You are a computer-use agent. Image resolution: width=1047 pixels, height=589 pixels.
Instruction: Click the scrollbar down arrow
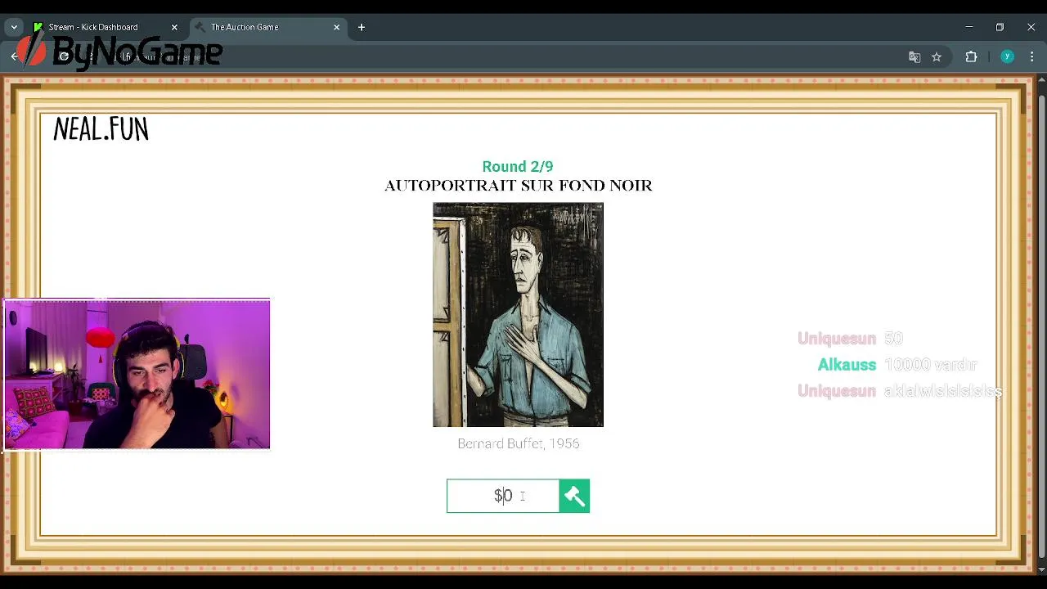pyautogui.click(x=1041, y=569)
